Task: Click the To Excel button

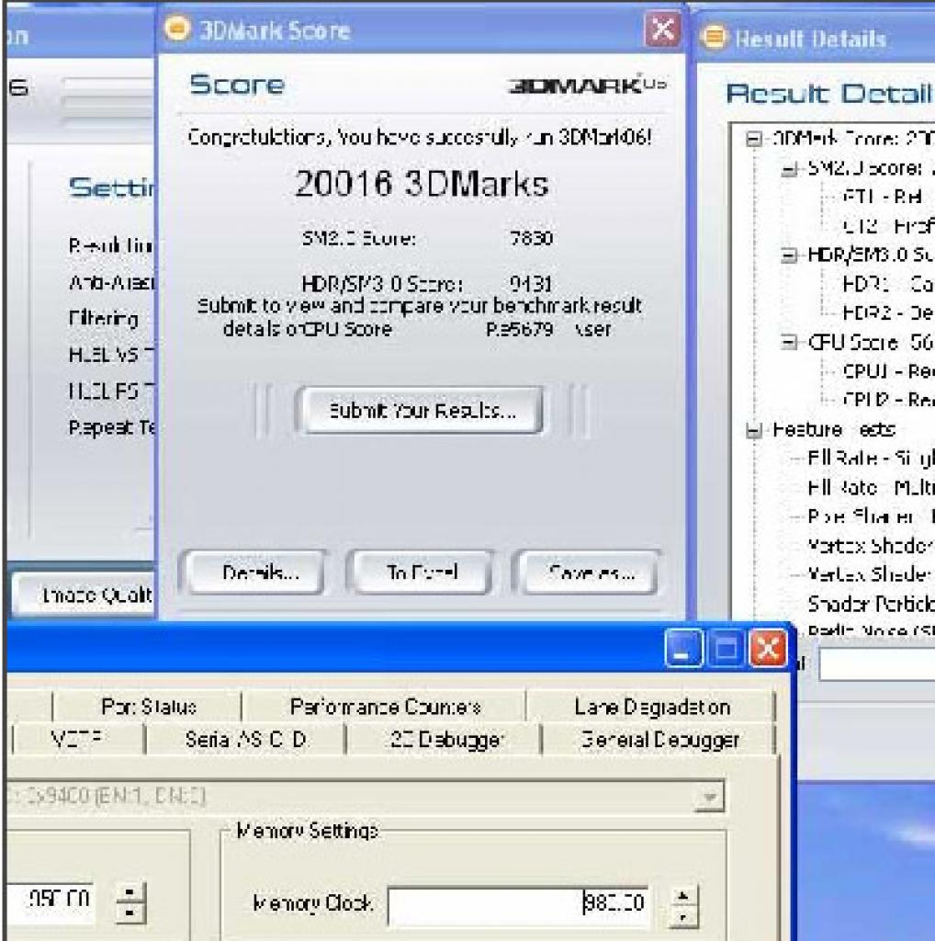Action: tap(422, 572)
